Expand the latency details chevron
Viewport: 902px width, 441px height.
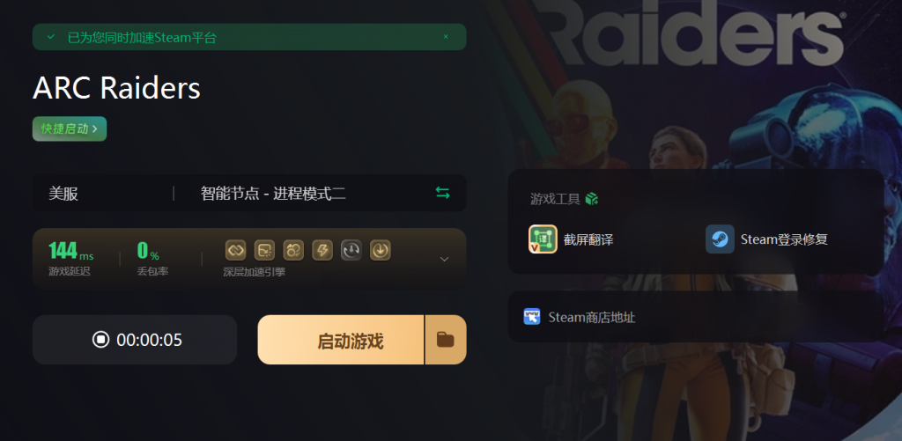coord(444,260)
